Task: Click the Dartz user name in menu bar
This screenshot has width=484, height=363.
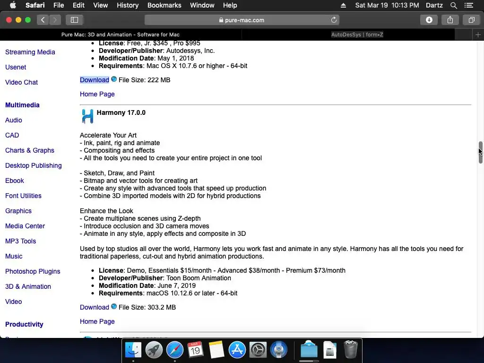Action: coord(434,5)
